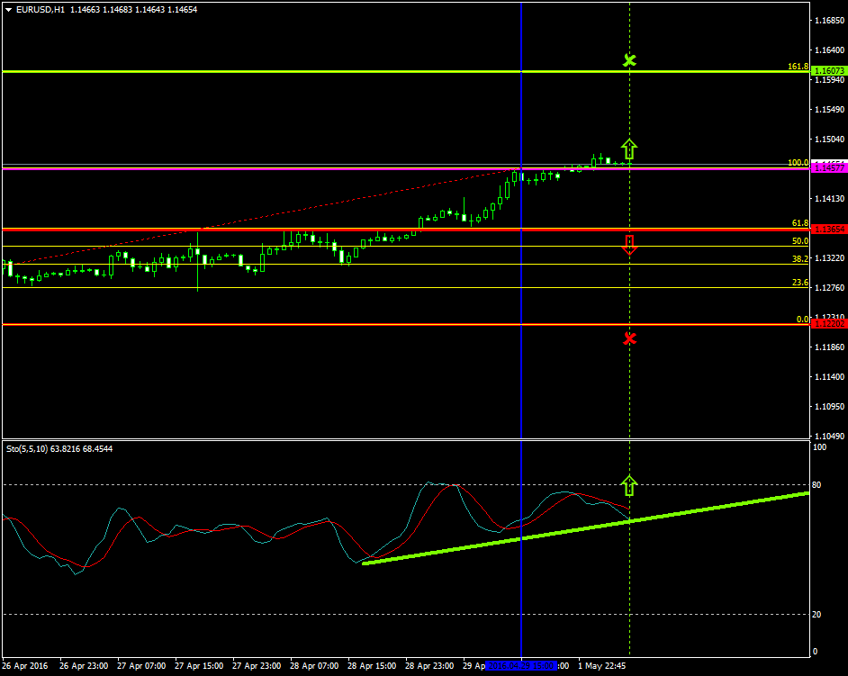Select the red down arrow below 61.8 level
Viewport: 848px width, 676px height.
coord(629,245)
